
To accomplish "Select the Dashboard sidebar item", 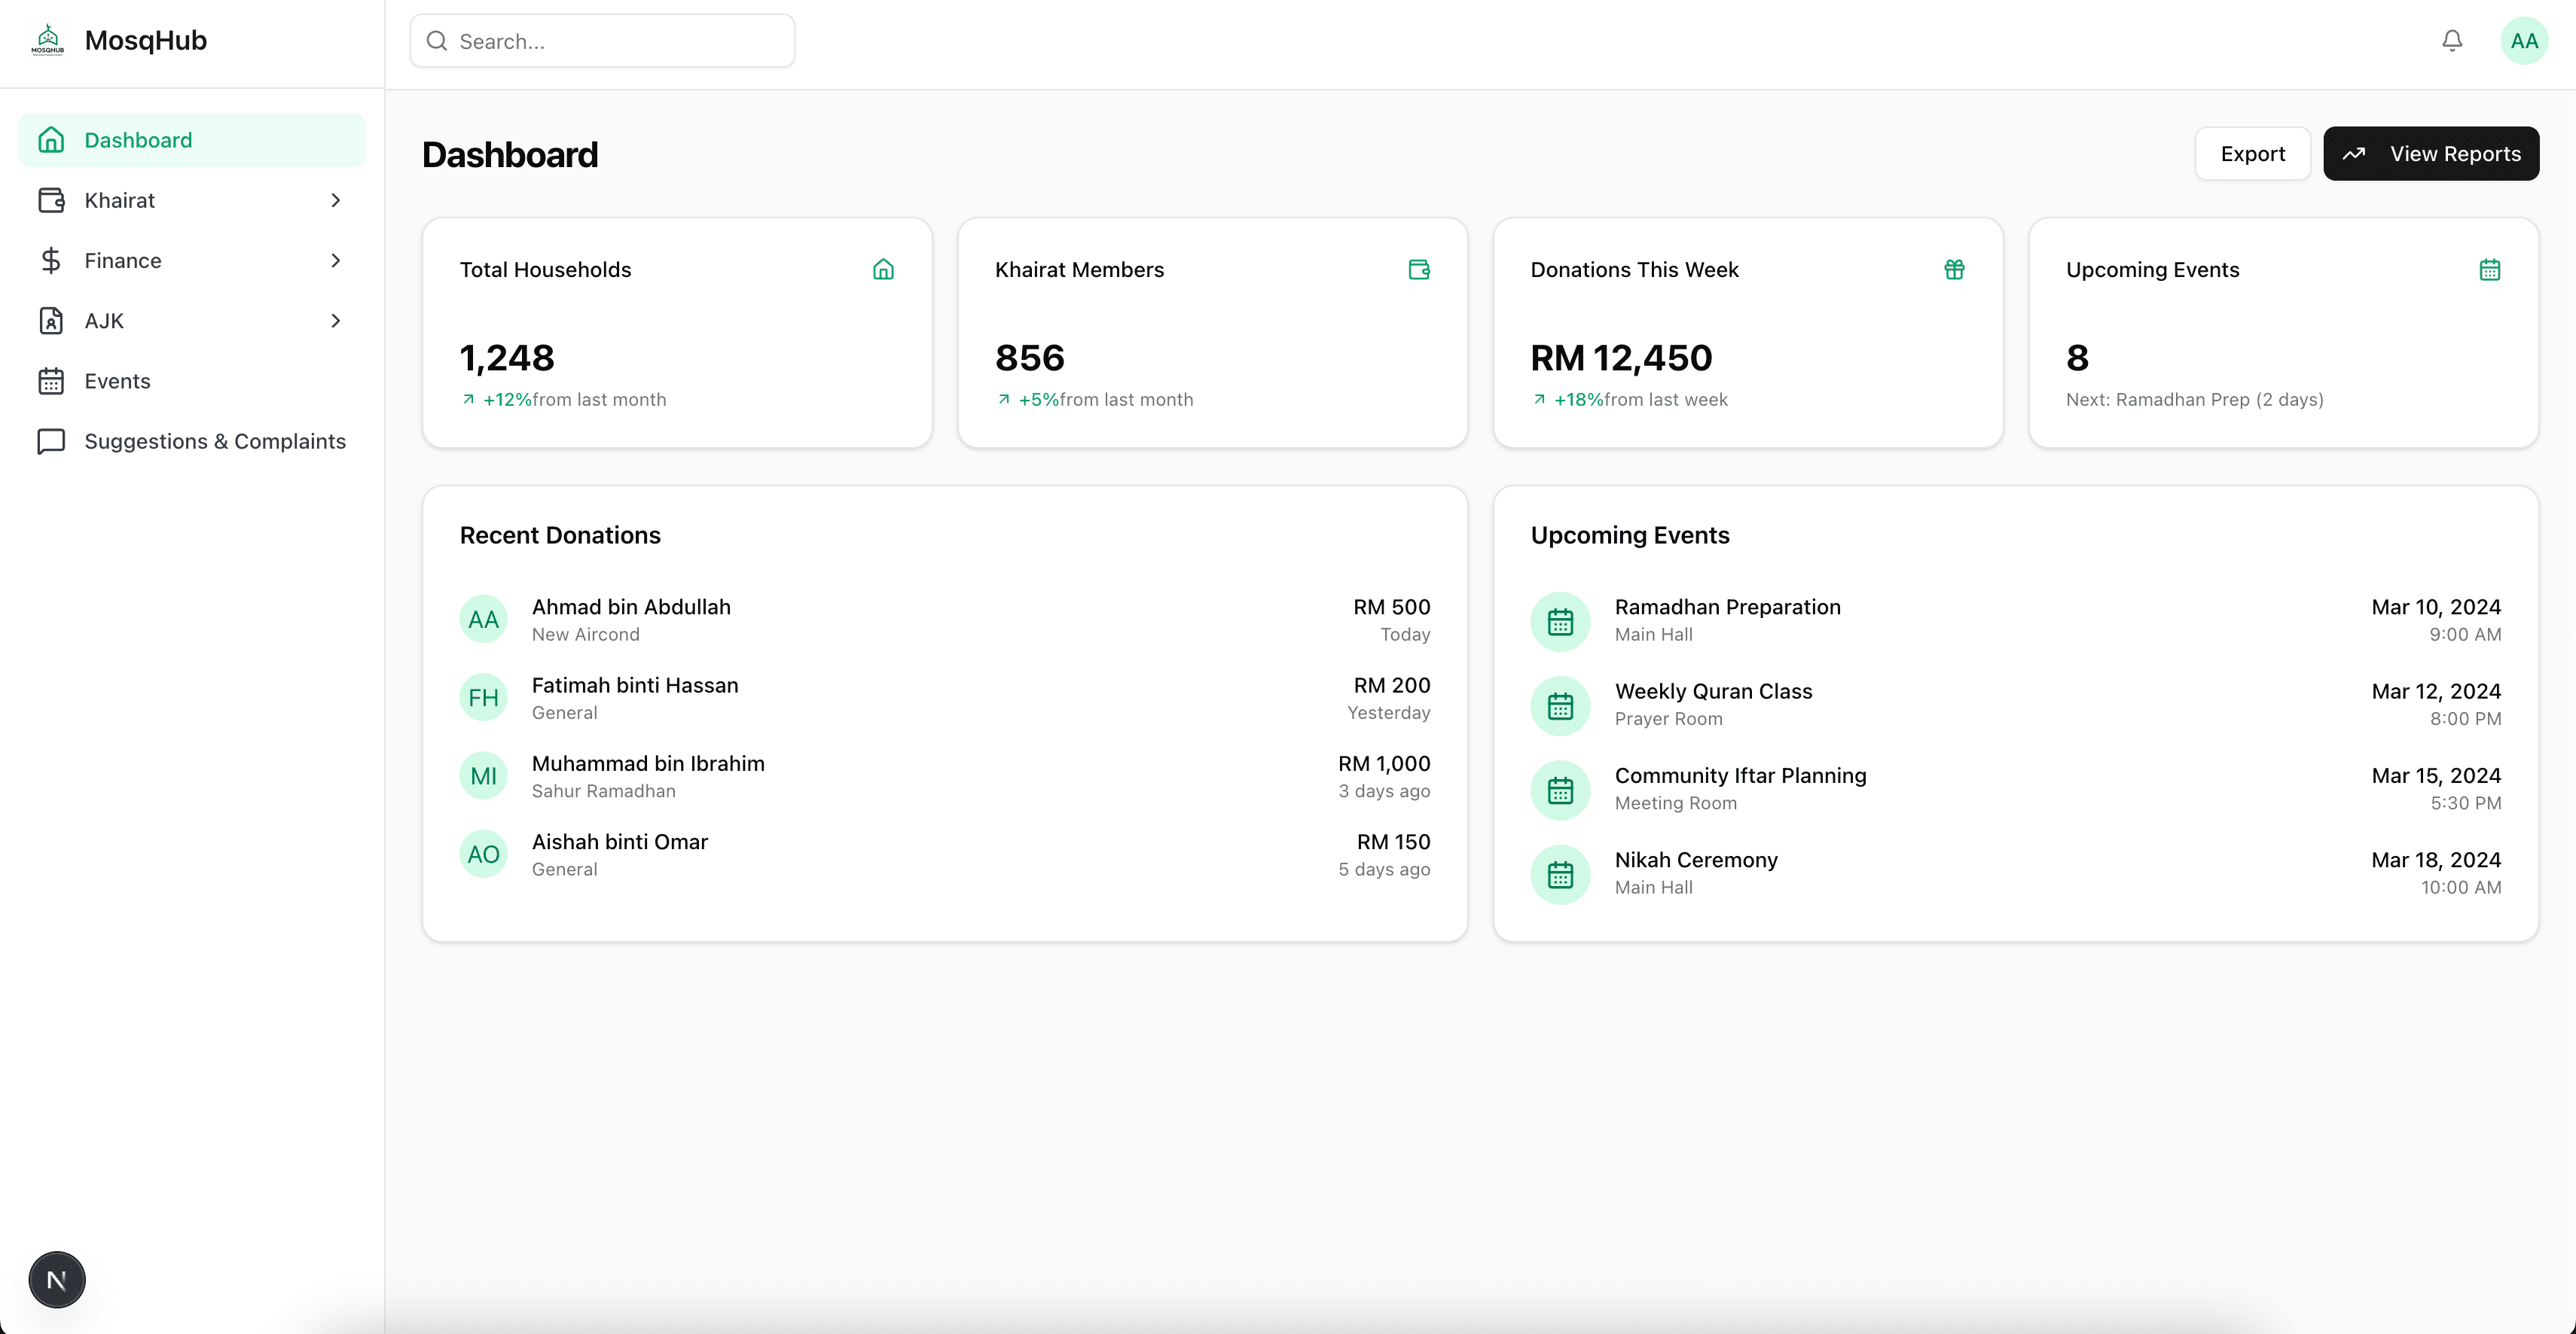I will (x=138, y=140).
